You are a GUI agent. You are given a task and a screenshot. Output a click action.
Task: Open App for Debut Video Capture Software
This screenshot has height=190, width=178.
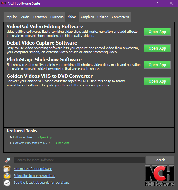click(157, 48)
